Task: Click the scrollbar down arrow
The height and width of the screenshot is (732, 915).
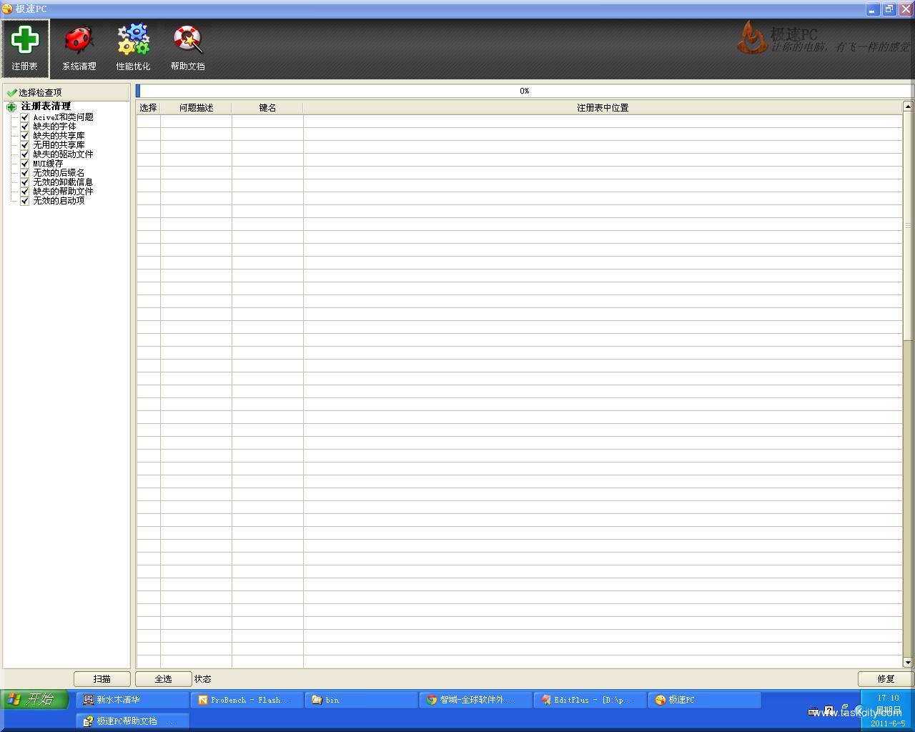Action: click(x=909, y=663)
